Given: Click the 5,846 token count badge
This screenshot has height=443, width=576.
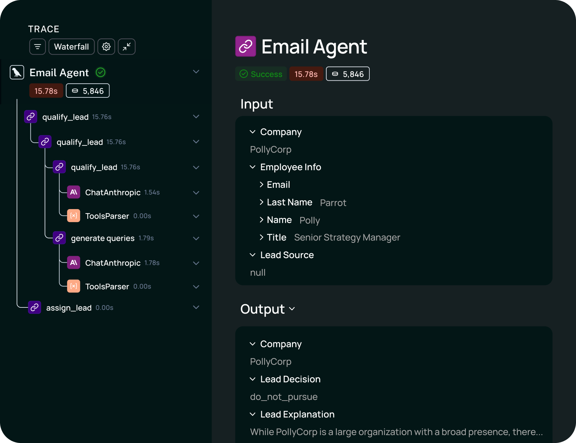Looking at the screenshot, I should coord(347,74).
